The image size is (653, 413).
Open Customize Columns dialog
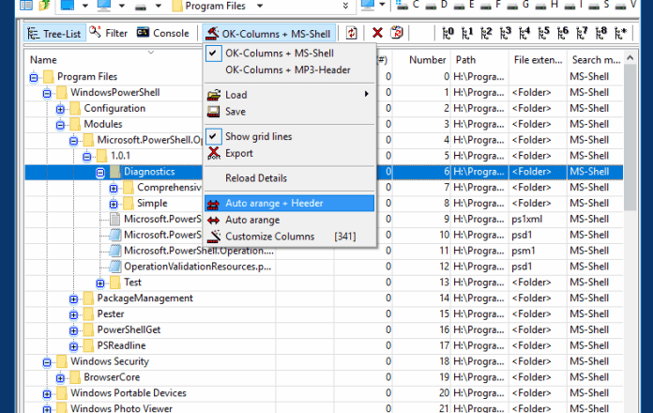point(269,236)
